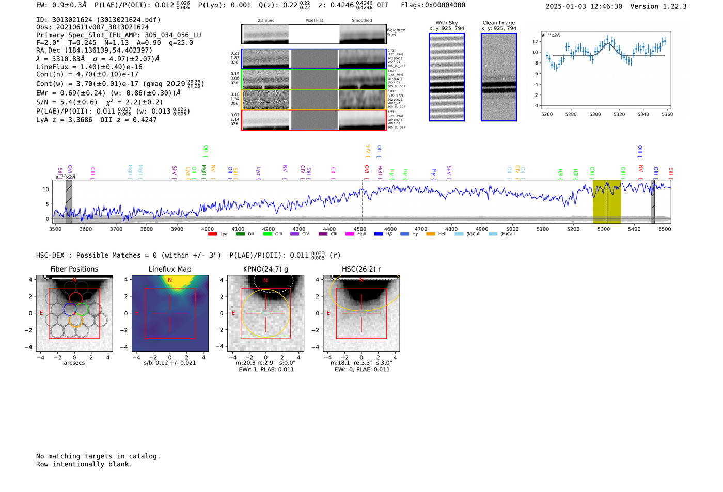Open the emission line Gaussian fit plot
The width and height of the screenshot is (723, 492).
pos(605,70)
